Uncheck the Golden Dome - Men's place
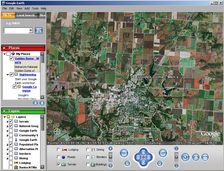Screen dimensions: 224x171 11,58
